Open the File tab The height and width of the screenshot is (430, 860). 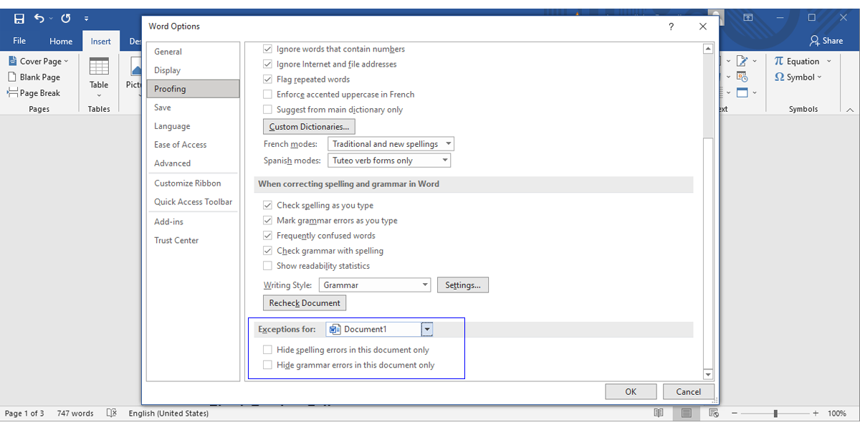(19, 42)
